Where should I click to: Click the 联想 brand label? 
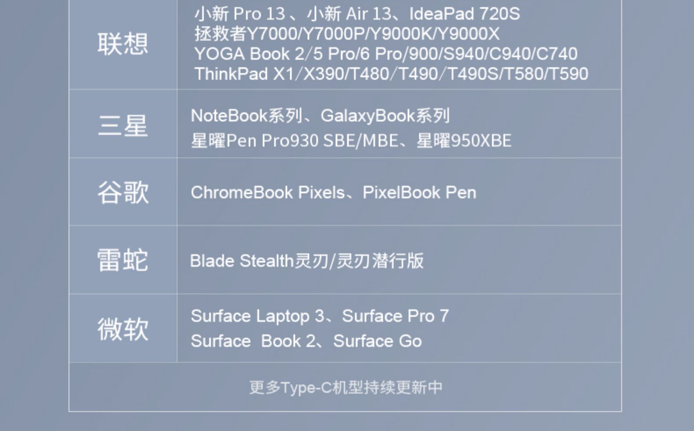point(123,44)
